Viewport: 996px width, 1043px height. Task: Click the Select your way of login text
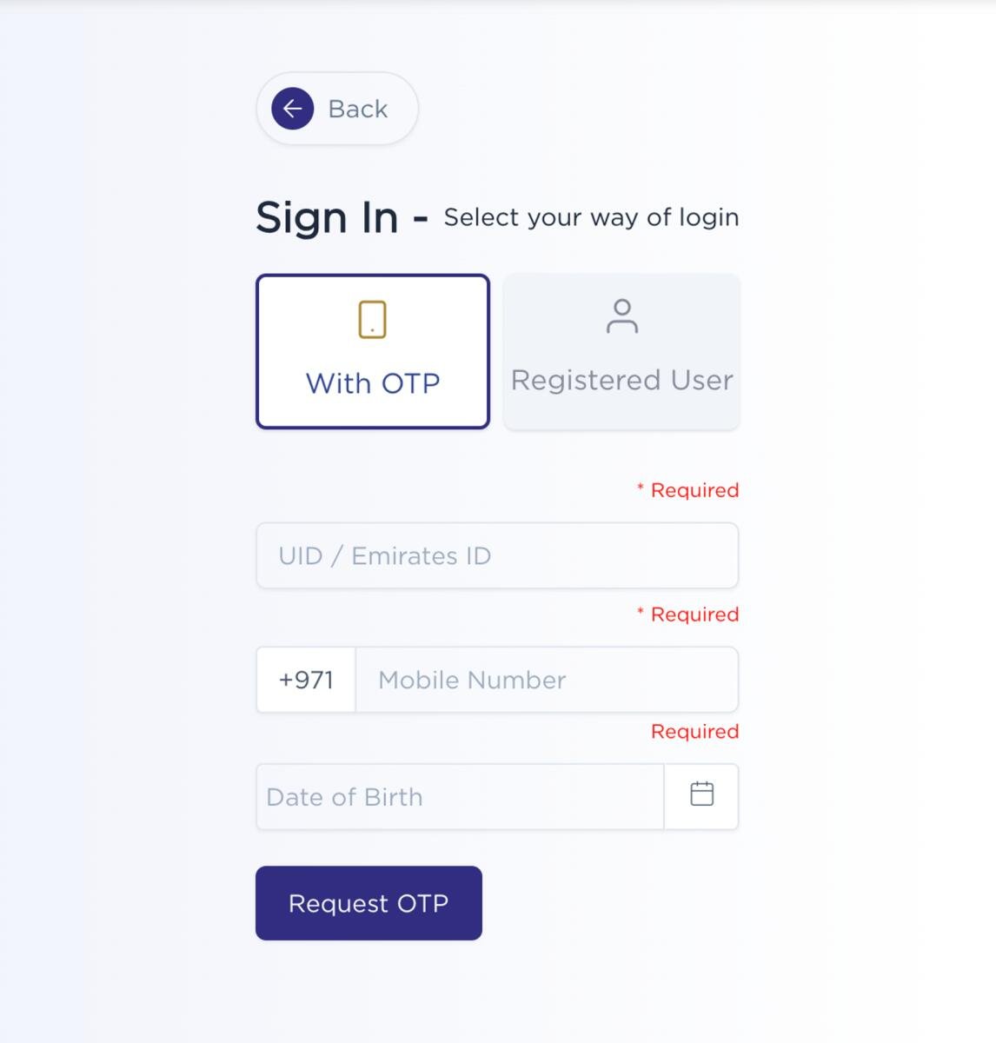591,217
